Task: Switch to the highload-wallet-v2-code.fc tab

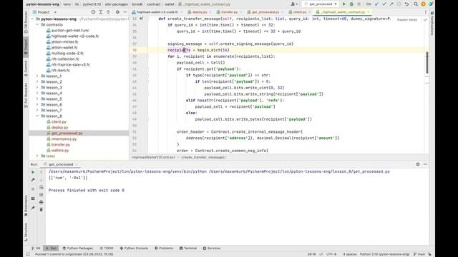Action: (x=157, y=12)
